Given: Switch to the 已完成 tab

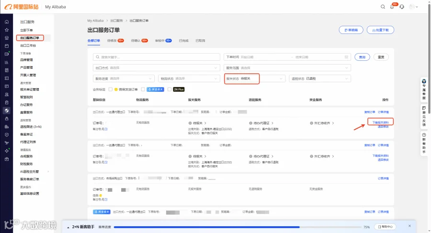Looking at the screenshot, I should (x=183, y=41).
